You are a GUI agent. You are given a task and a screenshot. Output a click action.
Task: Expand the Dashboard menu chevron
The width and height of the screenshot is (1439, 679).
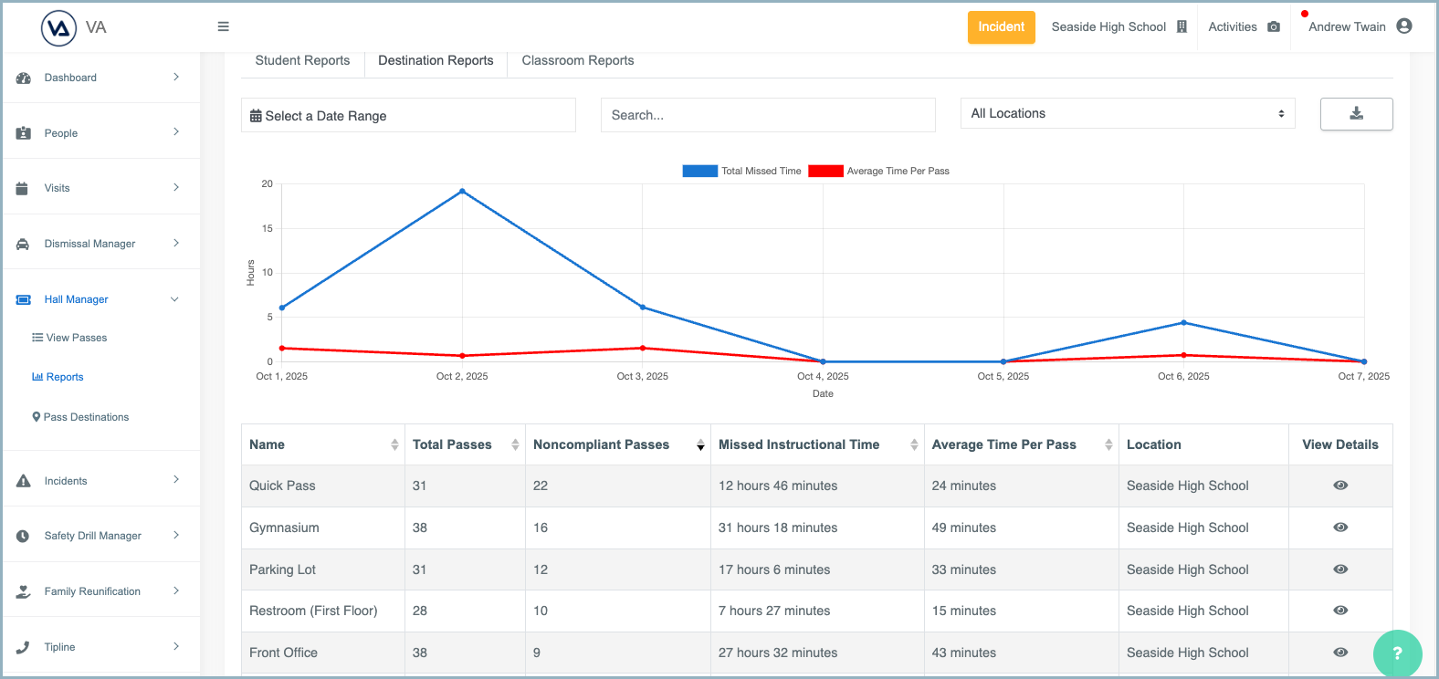coord(176,78)
